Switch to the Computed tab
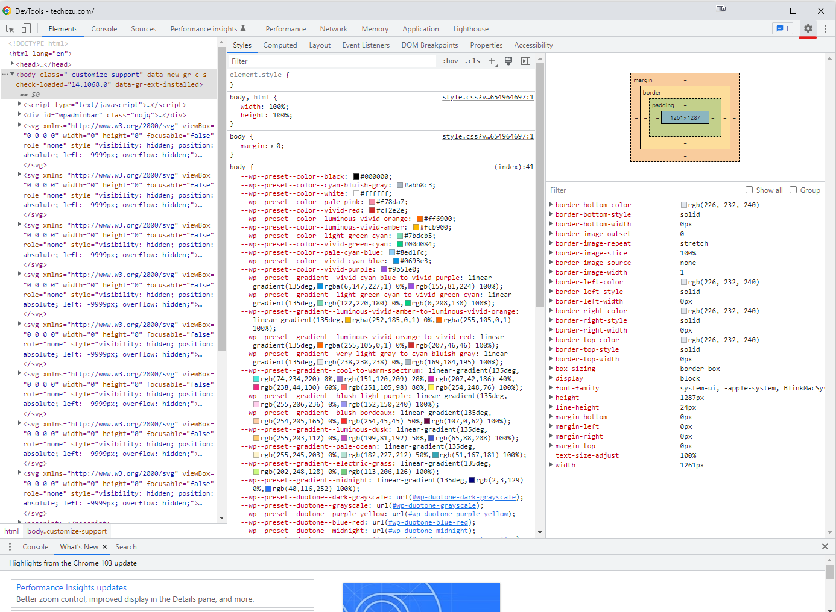The image size is (836, 612). (x=280, y=45)
